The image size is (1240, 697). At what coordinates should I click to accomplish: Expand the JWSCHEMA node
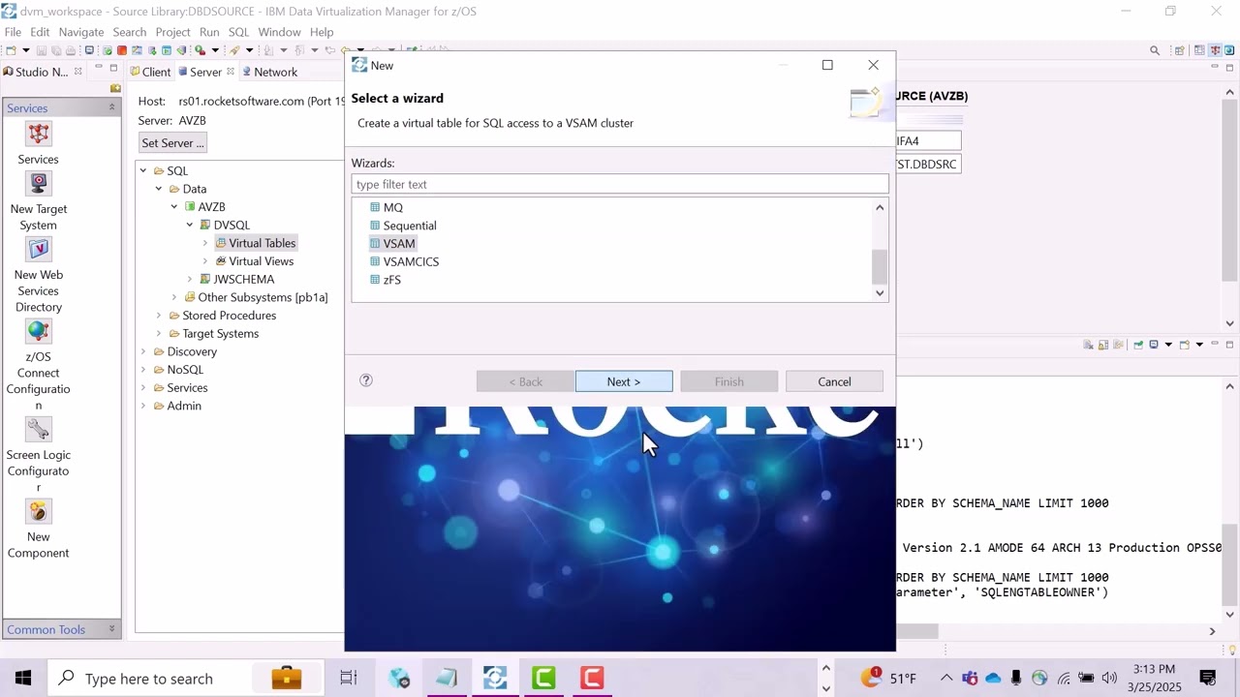click(190, 279)
